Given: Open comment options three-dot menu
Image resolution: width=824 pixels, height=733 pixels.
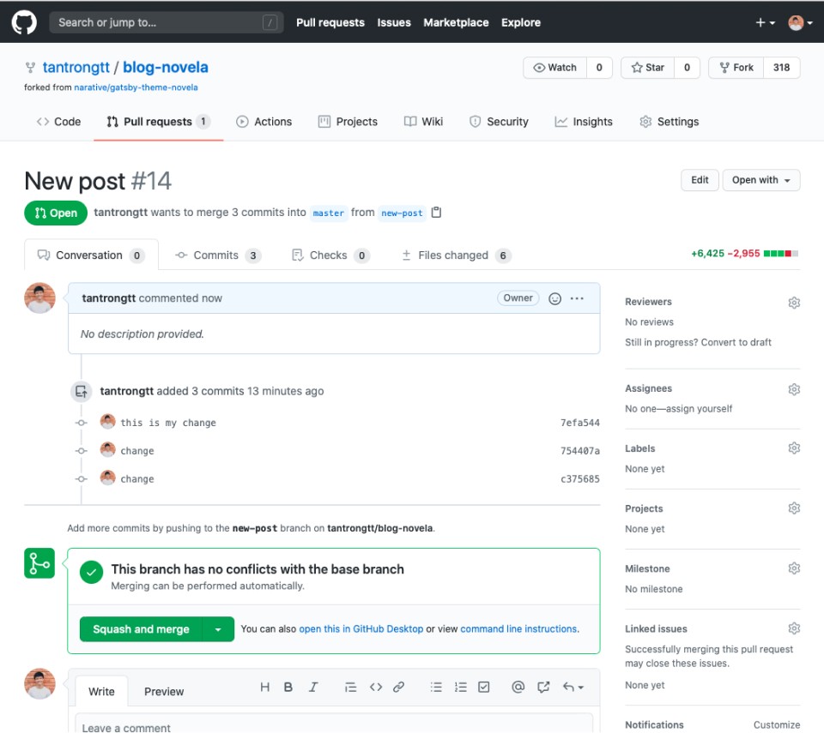Looking at the screenshot, I should pos(577,298).
